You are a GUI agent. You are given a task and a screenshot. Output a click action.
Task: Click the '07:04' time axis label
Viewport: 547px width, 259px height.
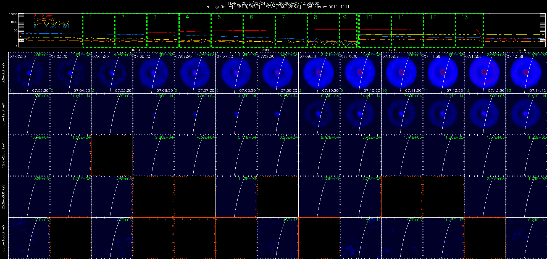click(136, 50)
